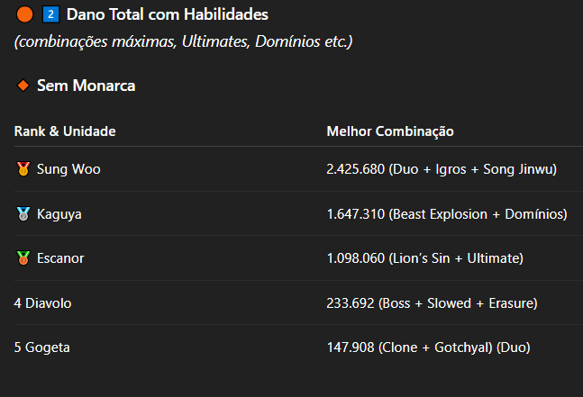
Task: Click the silver medal next to Kaguya
Action: click(23, 213)
